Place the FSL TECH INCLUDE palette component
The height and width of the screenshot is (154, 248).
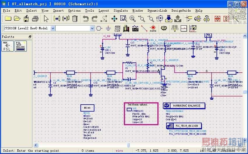[21, 46]
